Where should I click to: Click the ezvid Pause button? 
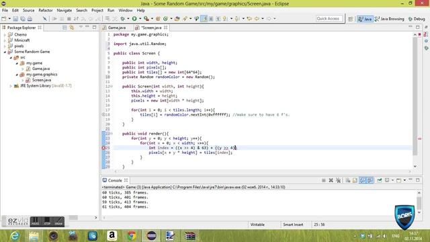click(x=35, y=222)
